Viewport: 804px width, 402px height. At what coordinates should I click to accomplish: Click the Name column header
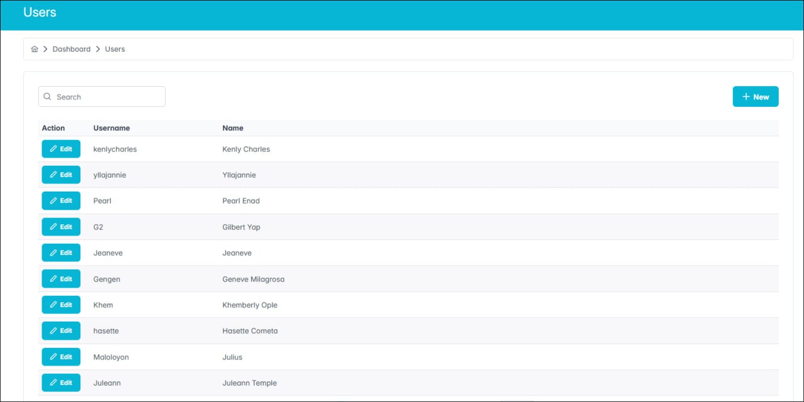coord(233,128)
